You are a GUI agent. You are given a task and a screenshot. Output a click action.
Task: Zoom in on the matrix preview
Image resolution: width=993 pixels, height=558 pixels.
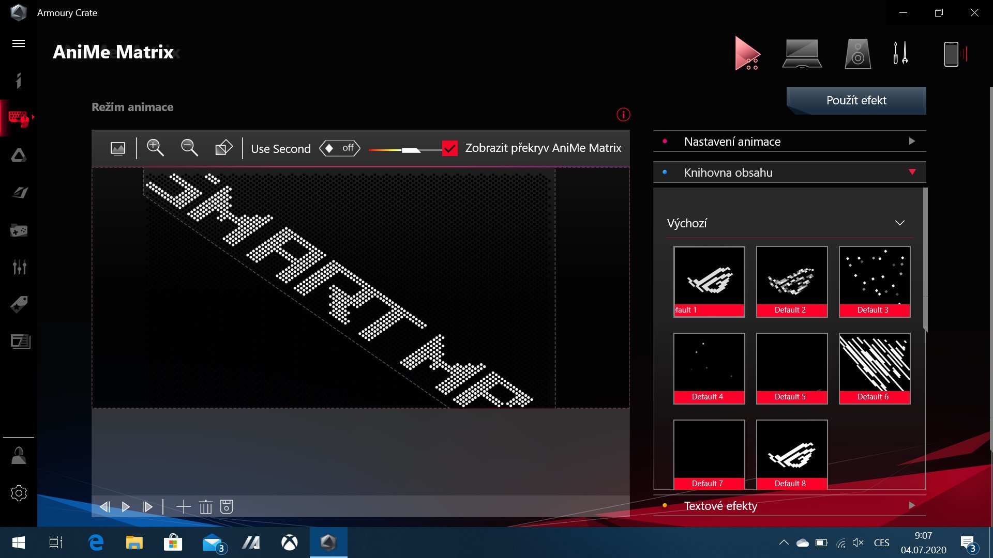[155, 148]
